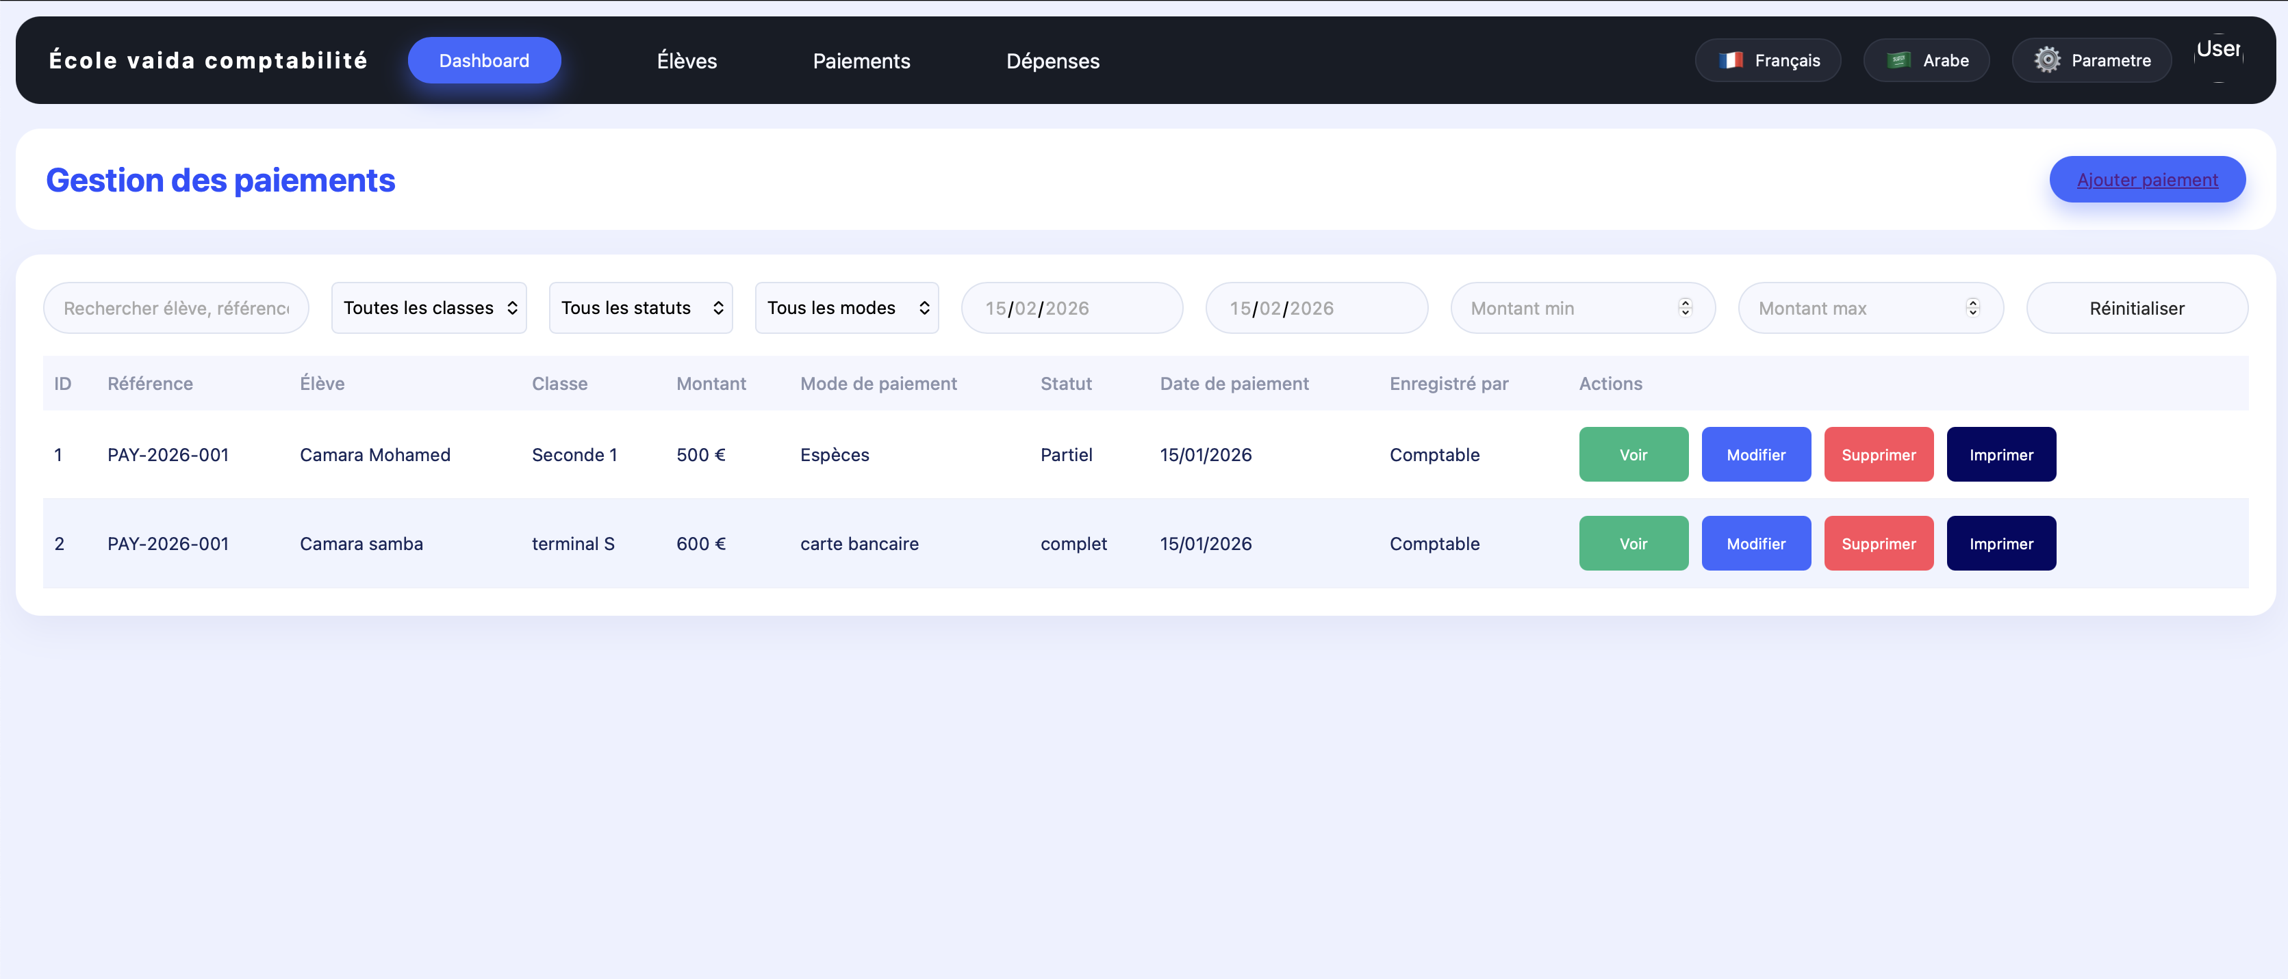Click reference PAY-2026-001 in Camara samba row
This screenshot has height=979, width=2288.
click(168, 543)
